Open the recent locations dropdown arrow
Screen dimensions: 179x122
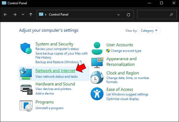coord(23,15)
